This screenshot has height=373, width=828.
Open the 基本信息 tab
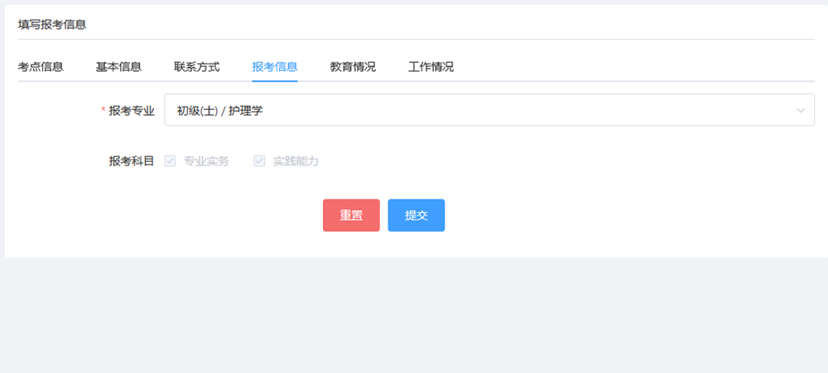pyautogui.click(x=118, y=67)
